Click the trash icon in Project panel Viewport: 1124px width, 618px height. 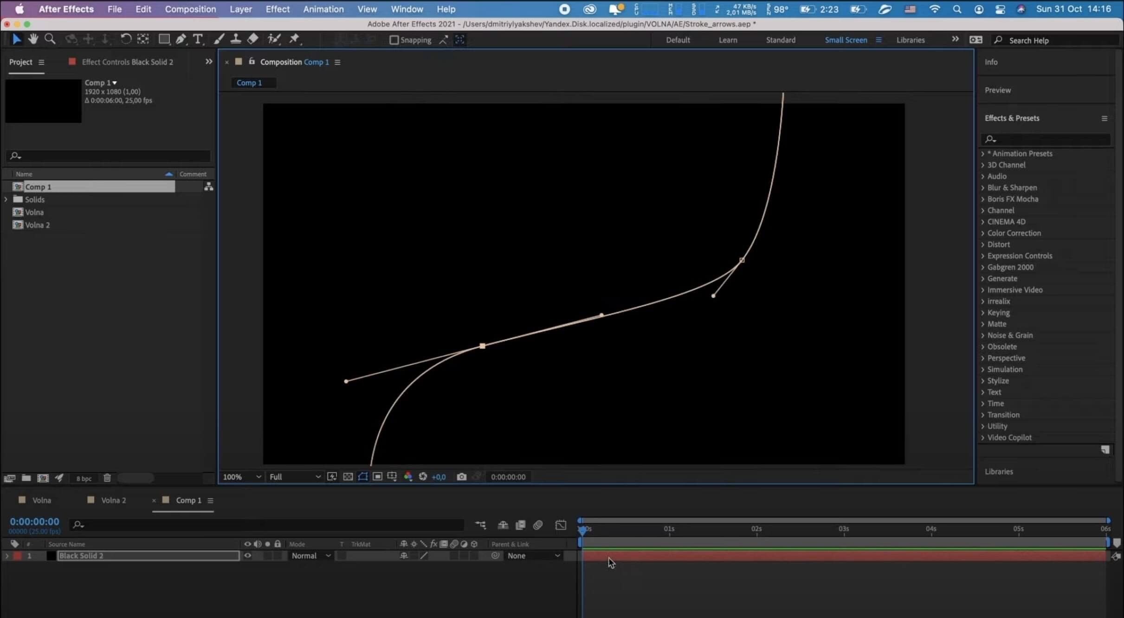coord(107,478)
